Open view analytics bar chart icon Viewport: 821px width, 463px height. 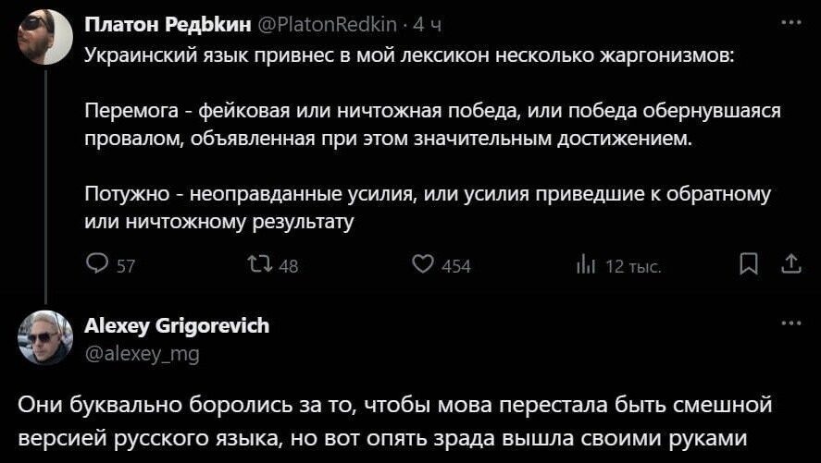(586, 265)
